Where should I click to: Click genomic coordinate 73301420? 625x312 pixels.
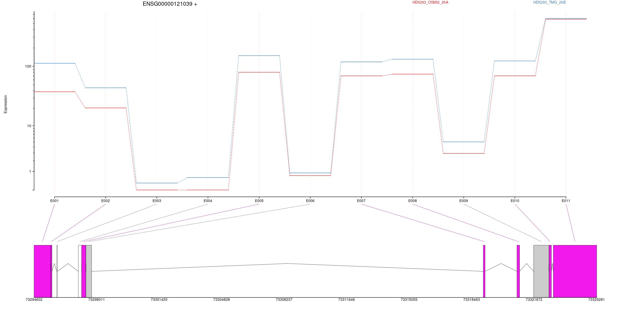(159, 300)
